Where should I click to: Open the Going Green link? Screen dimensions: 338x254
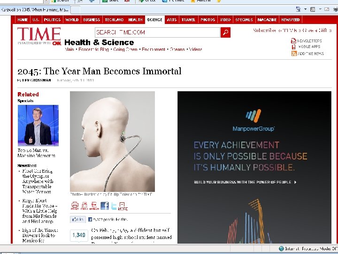(125, 49)
